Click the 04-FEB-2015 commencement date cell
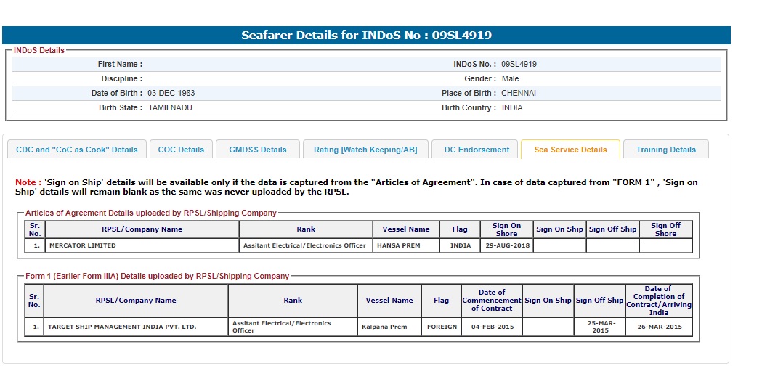Image resolution: width=762 pixels, height=371 pixels. 492,327
